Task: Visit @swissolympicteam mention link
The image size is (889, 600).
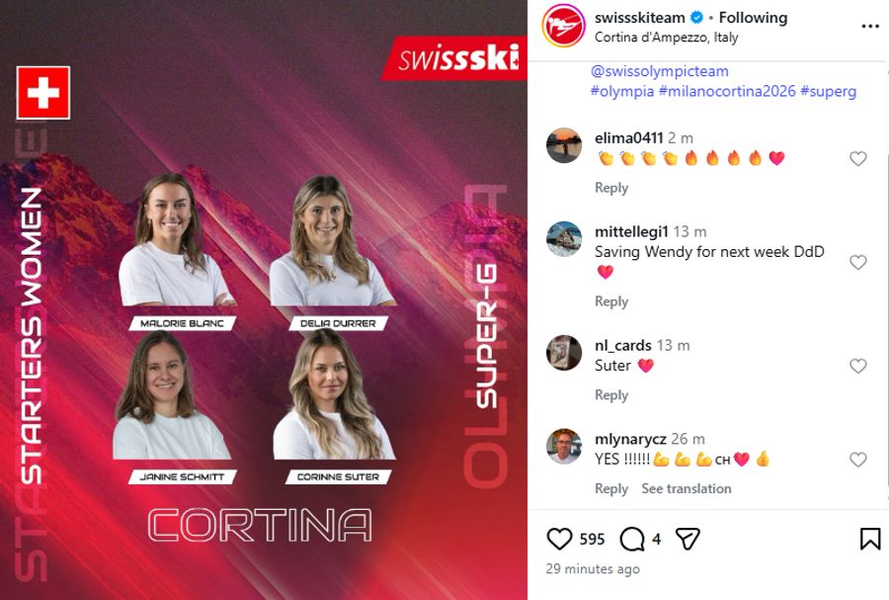Action: 659,71
